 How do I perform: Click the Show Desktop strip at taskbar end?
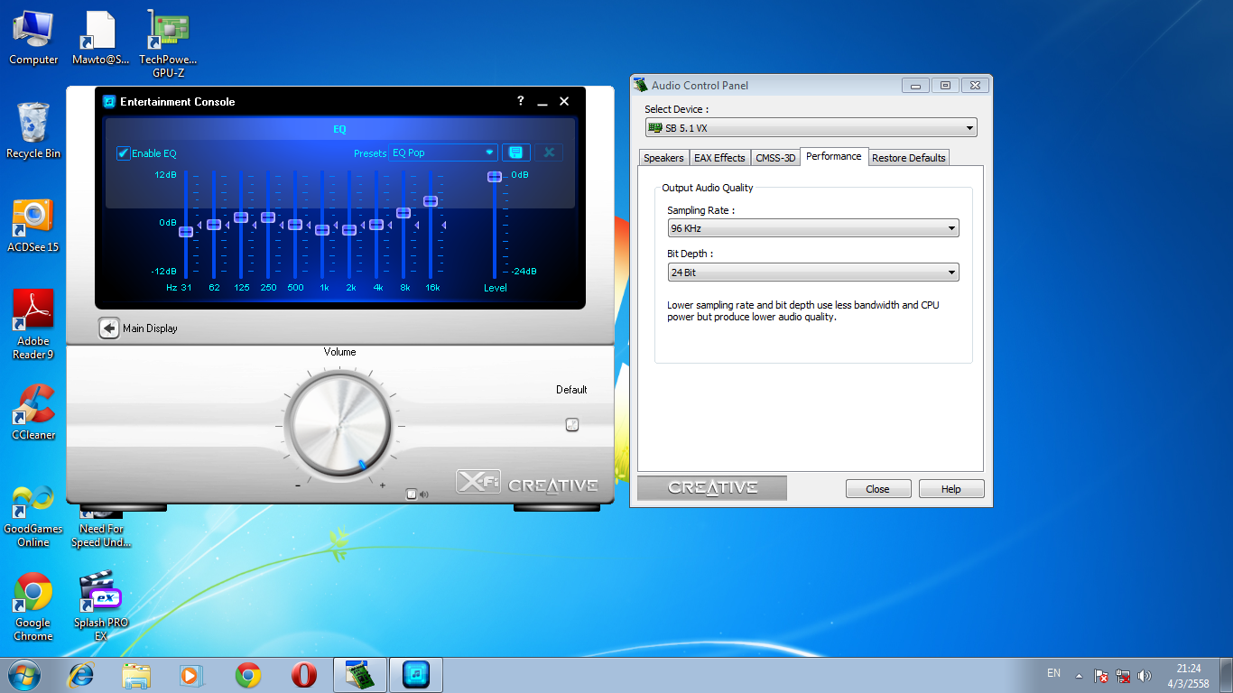tap(1227, 675)
